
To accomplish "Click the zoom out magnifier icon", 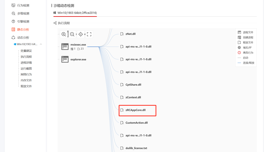I will [72, 34].
